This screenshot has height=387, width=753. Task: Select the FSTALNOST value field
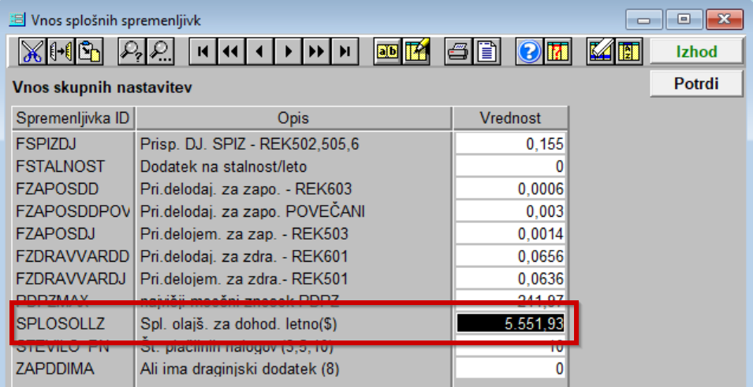(x=510, y=166)
